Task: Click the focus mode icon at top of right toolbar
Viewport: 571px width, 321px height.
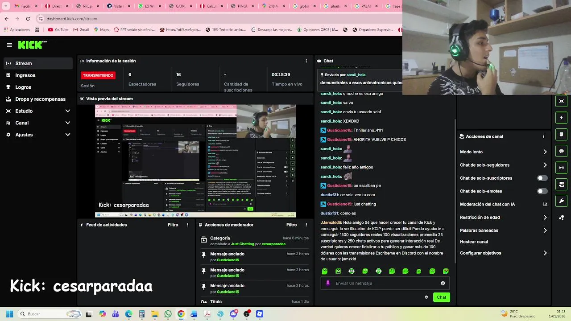Action: [561, 101]
